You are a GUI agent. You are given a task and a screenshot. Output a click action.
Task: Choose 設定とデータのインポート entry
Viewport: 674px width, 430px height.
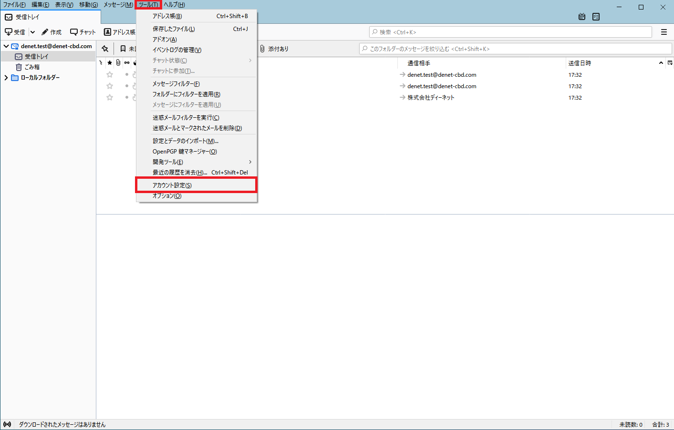coord(197,141)
